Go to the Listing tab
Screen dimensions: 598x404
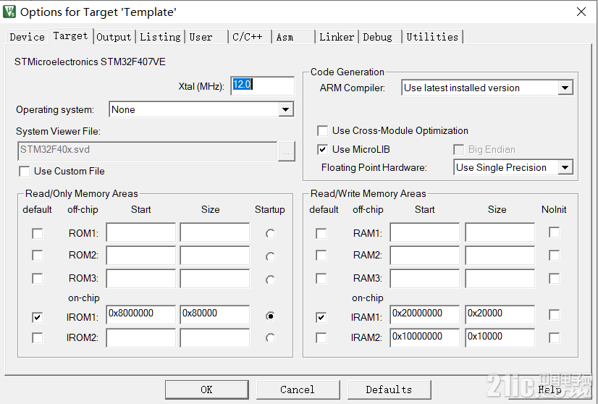pos(160,37)
